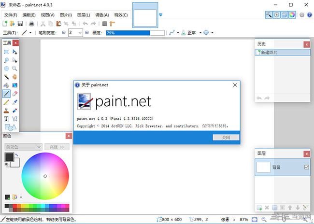
Task: Add new layer icon in Layers panel
Action: pyautogui.click(x=259, y=208)
